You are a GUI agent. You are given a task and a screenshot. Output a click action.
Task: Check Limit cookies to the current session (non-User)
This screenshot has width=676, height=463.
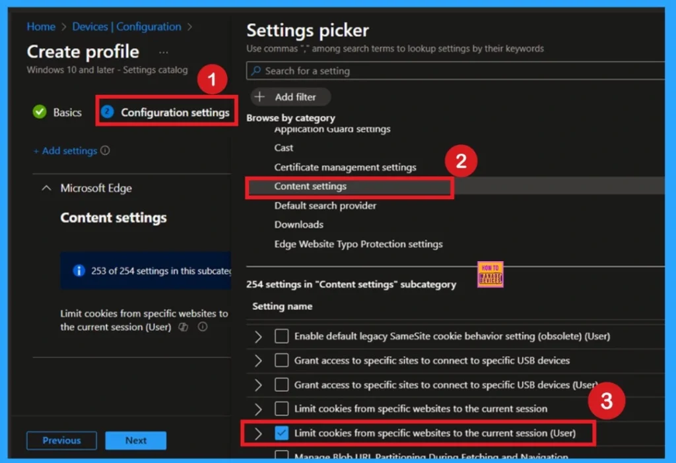(x=281, y=408)
